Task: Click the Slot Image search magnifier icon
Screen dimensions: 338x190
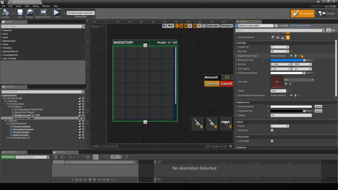Action: coord(290,84)
